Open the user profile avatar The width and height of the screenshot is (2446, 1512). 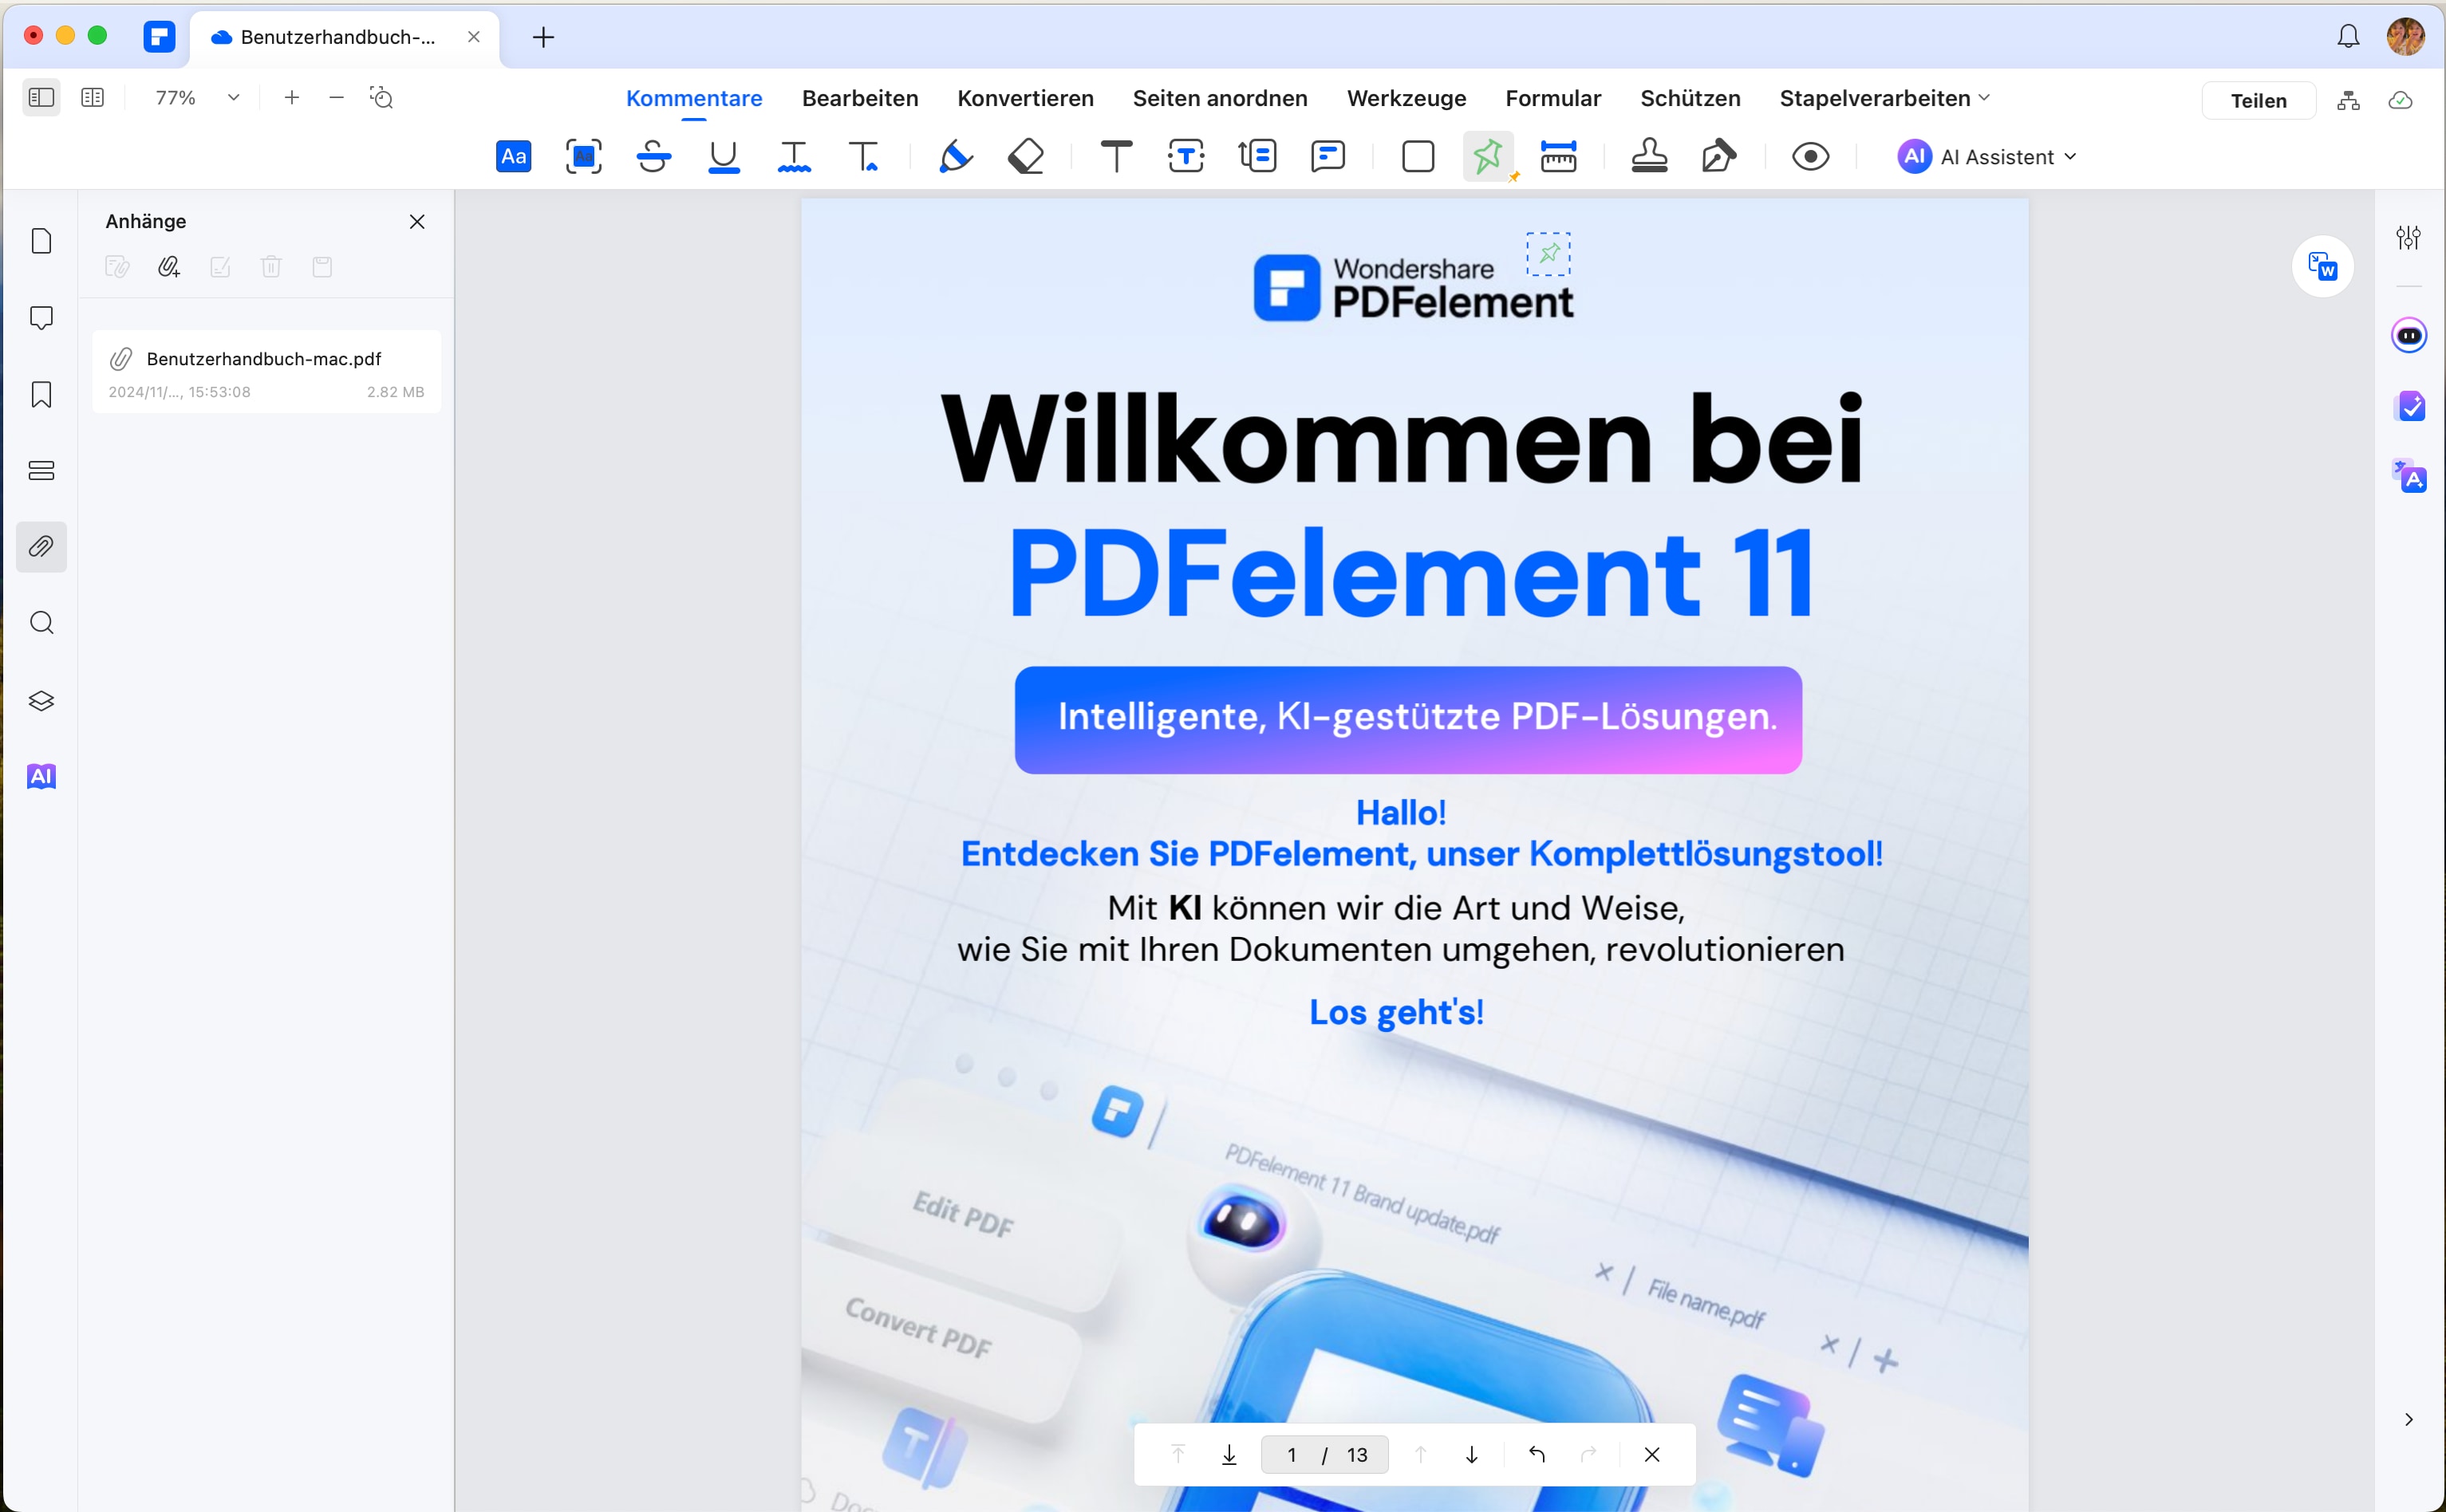pyautogui.click(x=2405, y=37)
